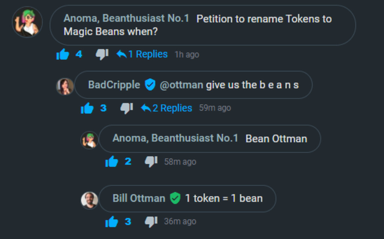This screenshot has width=384, height=239.
Task: Thumbs down BadCripple's reply
Action: pos(127,108)
